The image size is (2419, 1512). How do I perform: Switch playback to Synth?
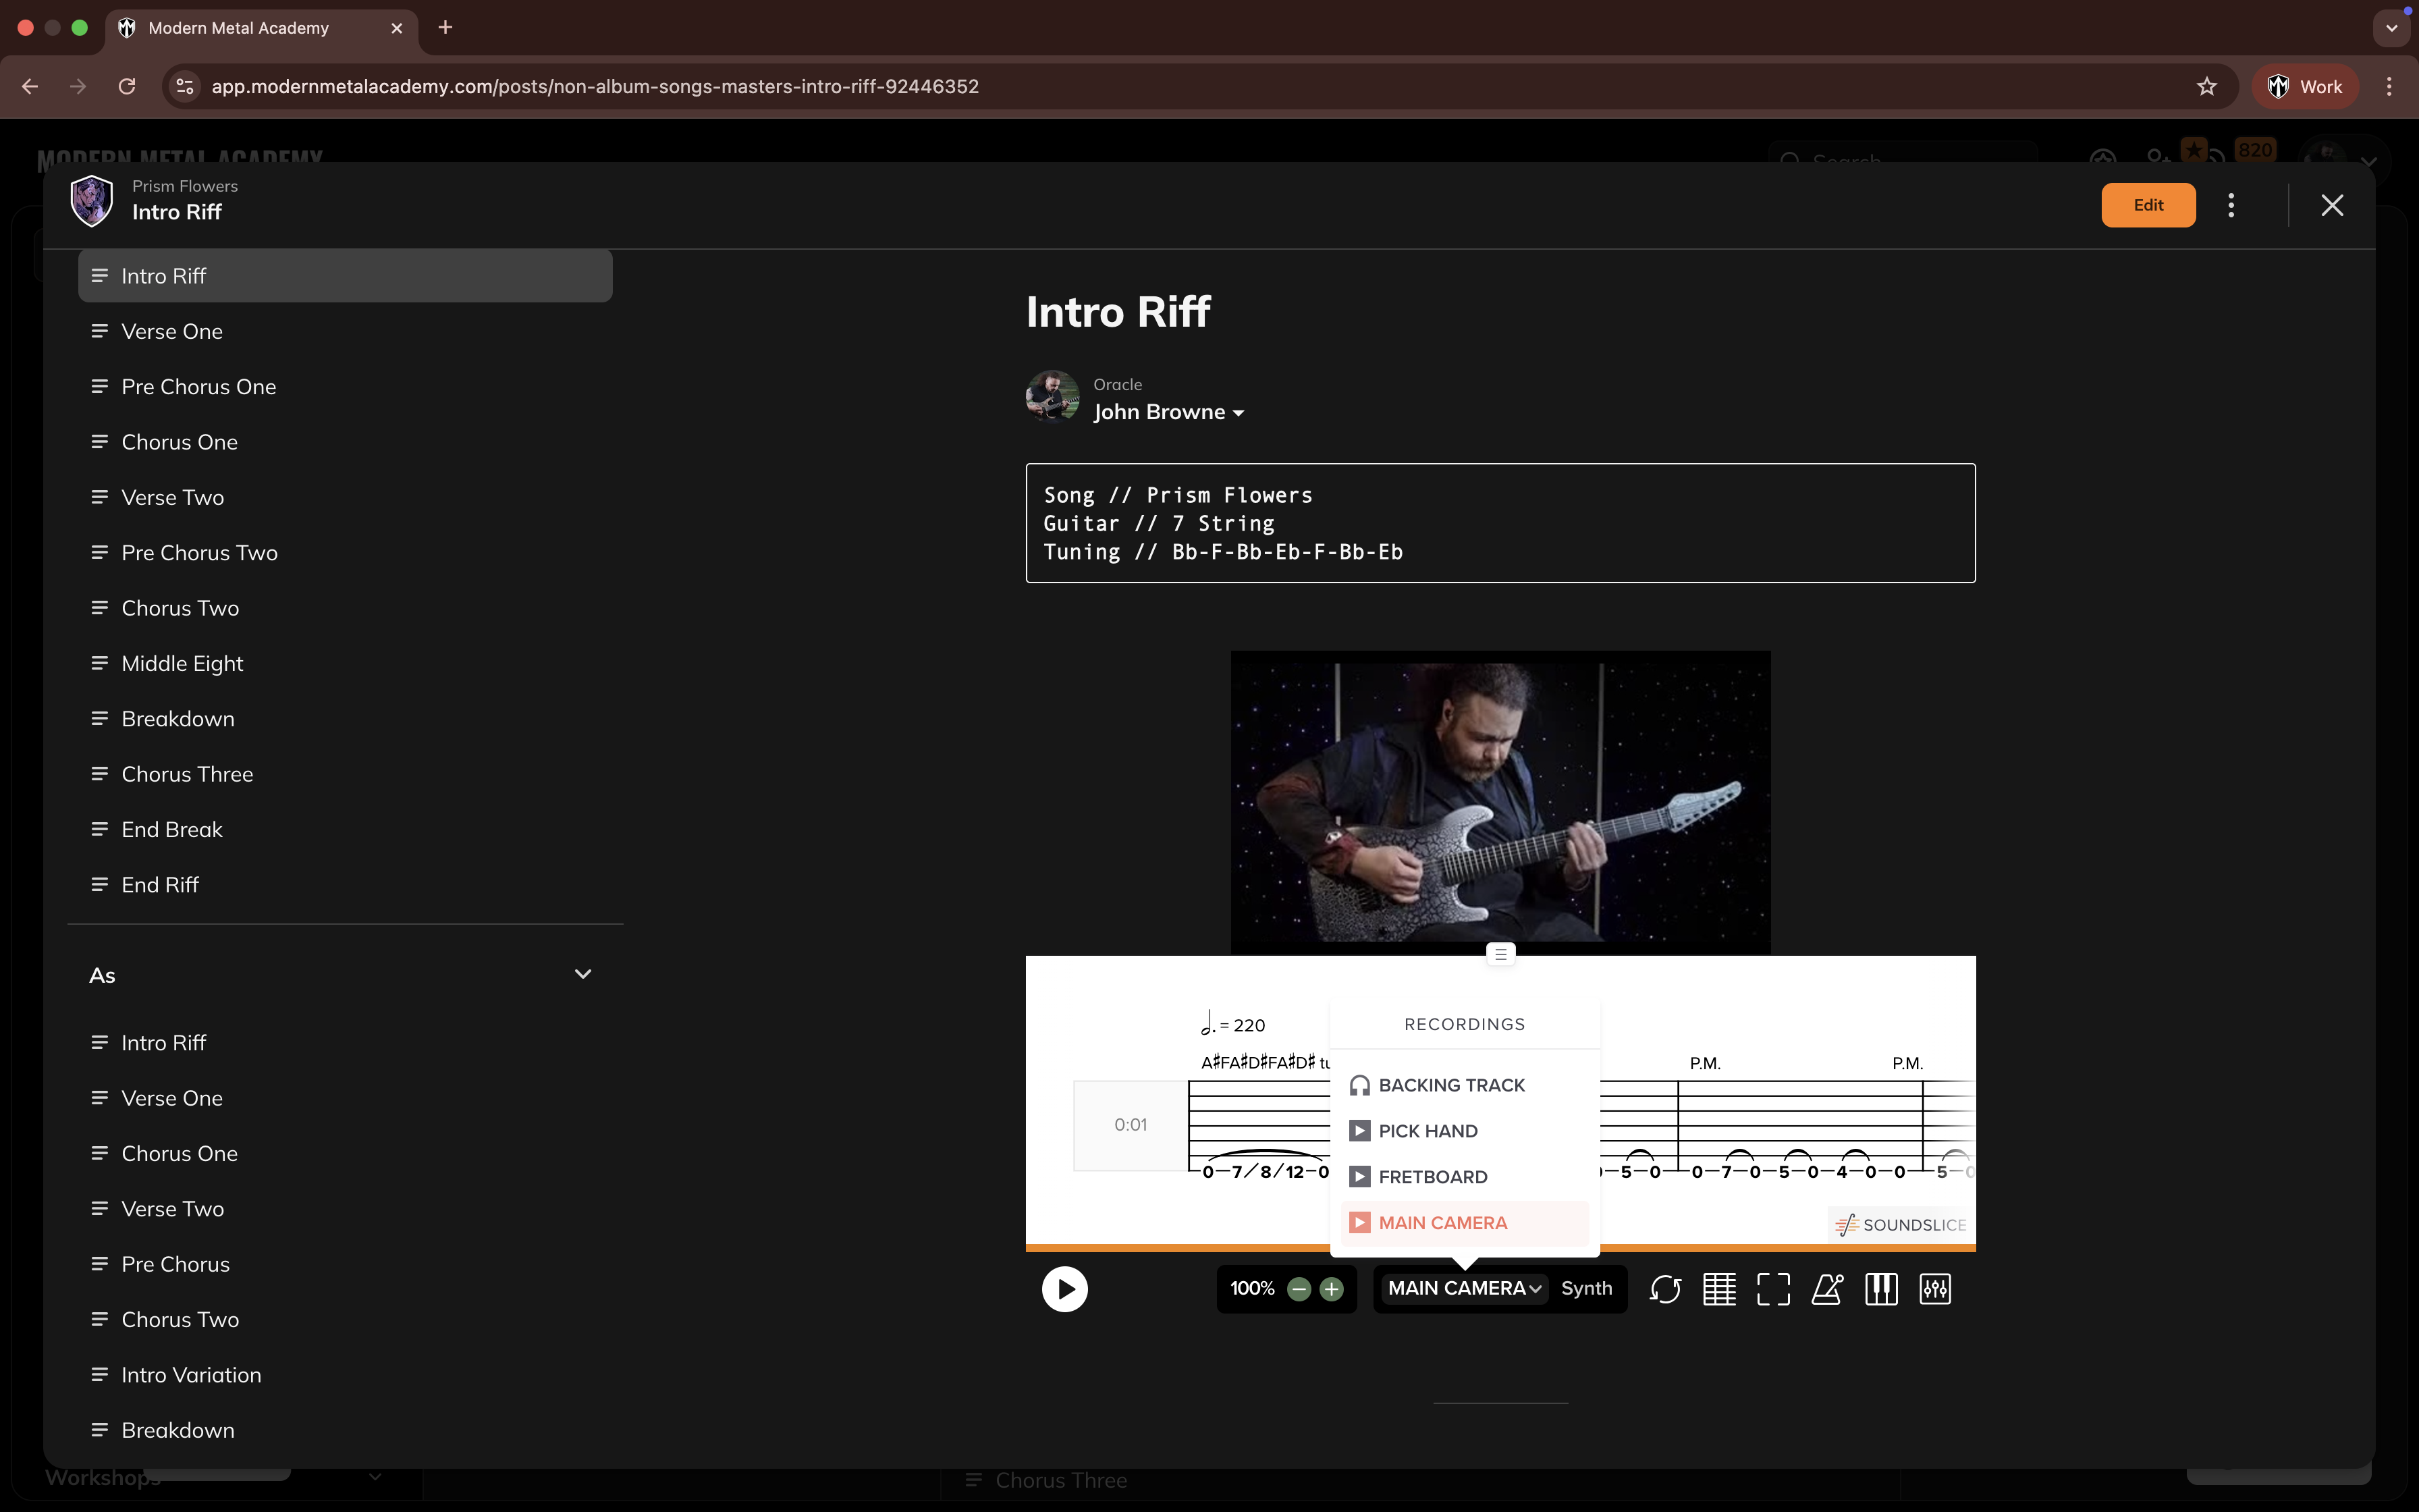click(1586, 1288)
